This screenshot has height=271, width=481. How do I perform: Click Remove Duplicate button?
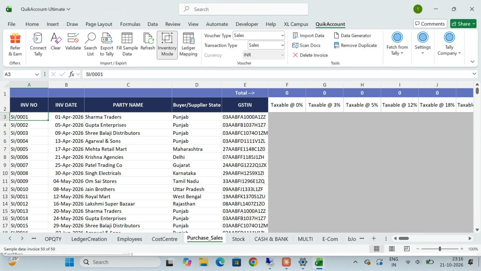[355, 45]
